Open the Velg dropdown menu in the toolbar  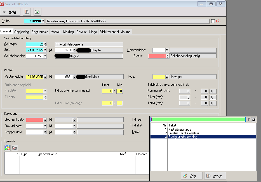pyautogui.click(x=10, y=12)
